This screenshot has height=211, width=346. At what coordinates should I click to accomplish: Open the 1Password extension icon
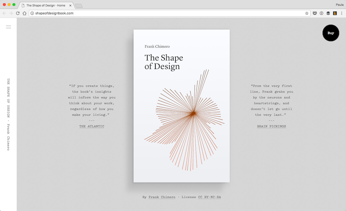pos(321,13)
